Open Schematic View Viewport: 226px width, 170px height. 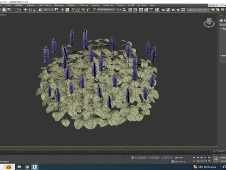click(x=151, y=10)
